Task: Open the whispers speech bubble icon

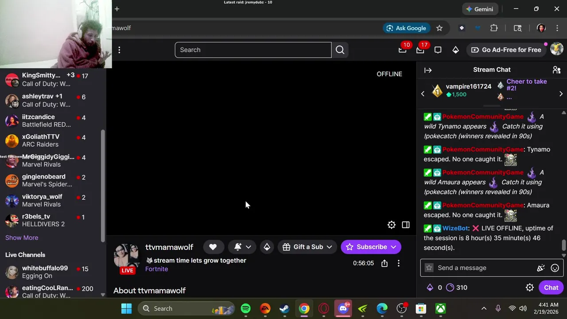Action: point(438,50)
